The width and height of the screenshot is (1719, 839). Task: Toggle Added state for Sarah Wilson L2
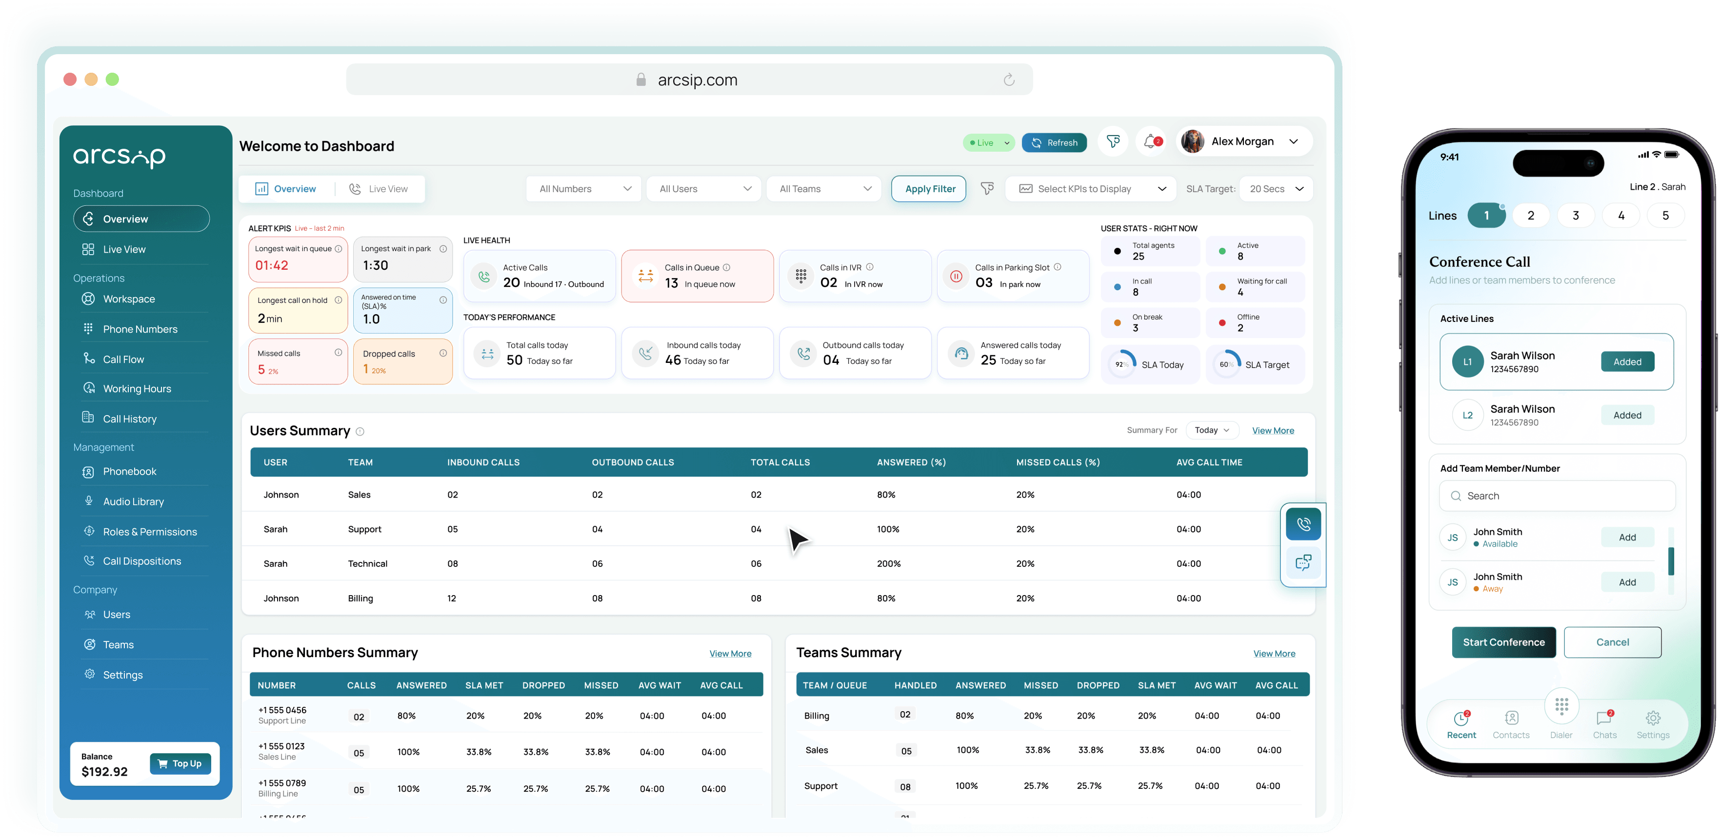click(x=1627, y=415)
